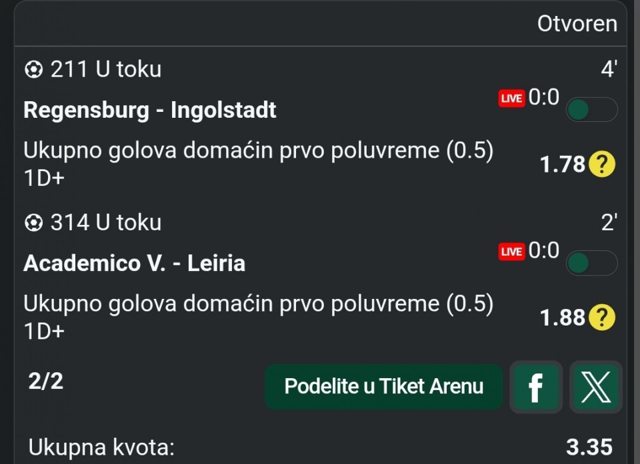
Task: Share the ticket on X (Twitter)
Action: coord(596,387)
